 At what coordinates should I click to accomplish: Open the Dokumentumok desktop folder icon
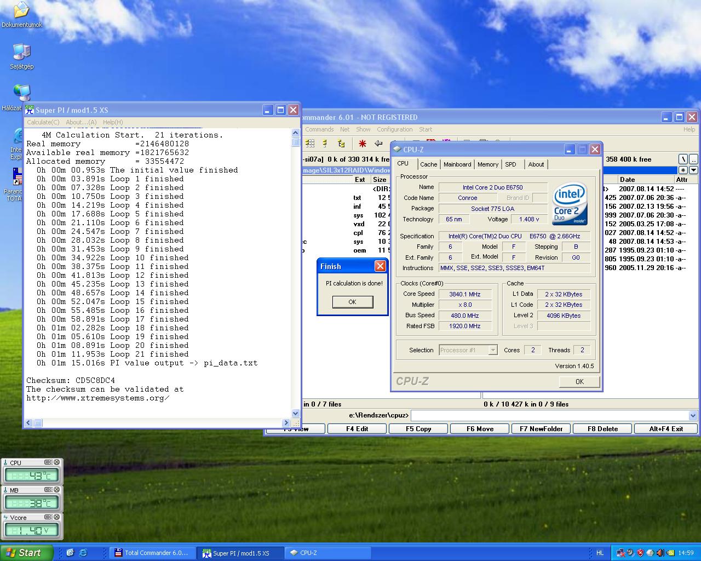[22, 14]
